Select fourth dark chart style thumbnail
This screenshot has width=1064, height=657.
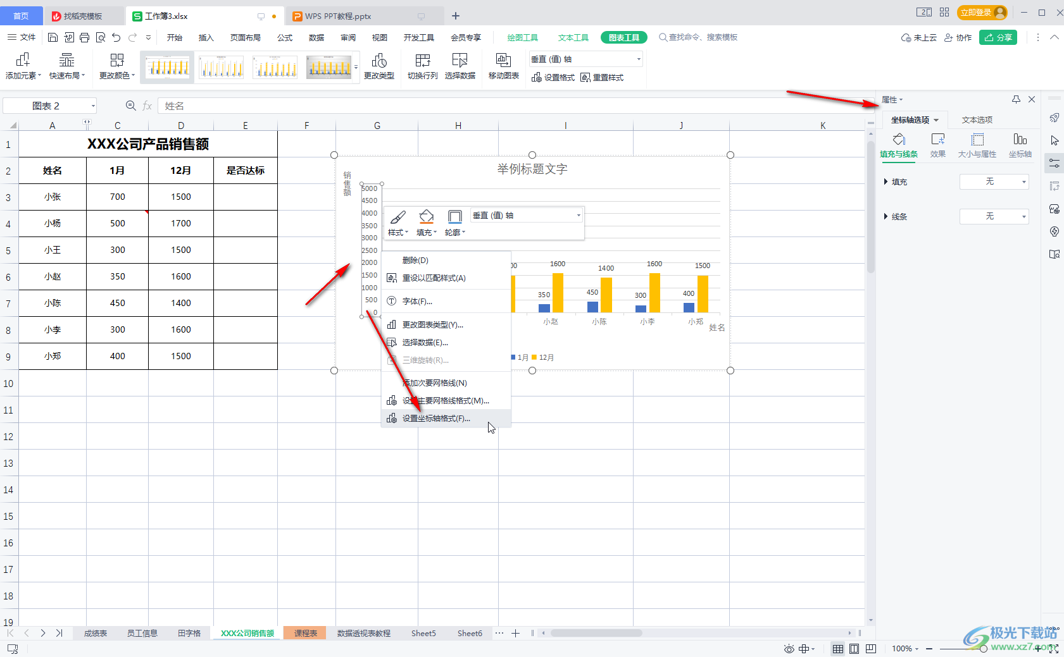click(x=329, y=67)
